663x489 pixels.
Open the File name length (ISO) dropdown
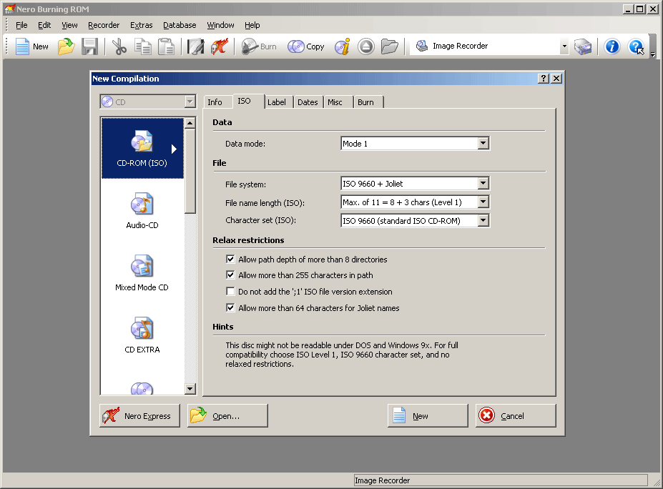point(483,202)
